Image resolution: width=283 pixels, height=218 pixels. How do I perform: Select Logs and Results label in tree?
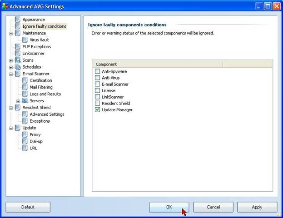[45, 94]
